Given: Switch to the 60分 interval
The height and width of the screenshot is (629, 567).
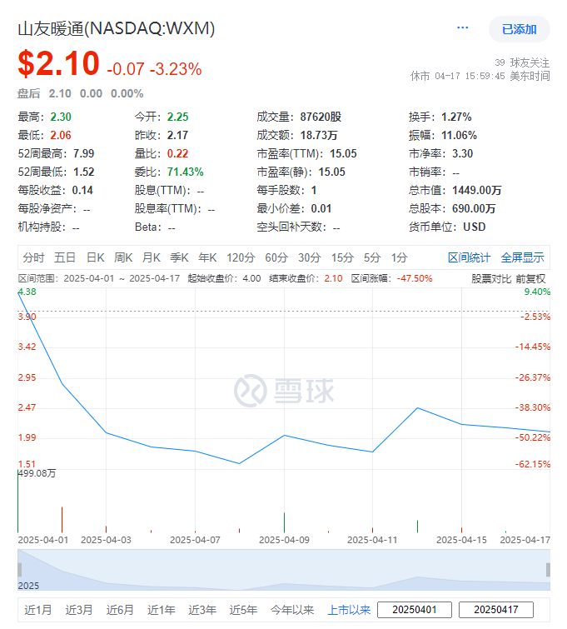Looking at the screenshot, I should (x=276, y=257).
